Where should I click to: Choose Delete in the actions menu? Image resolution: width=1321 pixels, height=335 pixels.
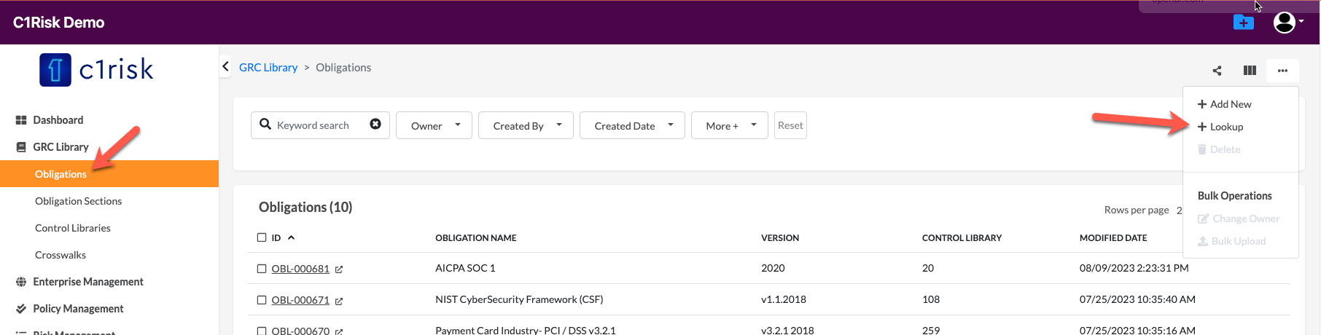click(1219, 149)
